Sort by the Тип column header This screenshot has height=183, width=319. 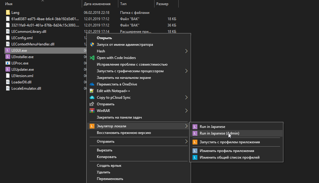coord(123,4)
